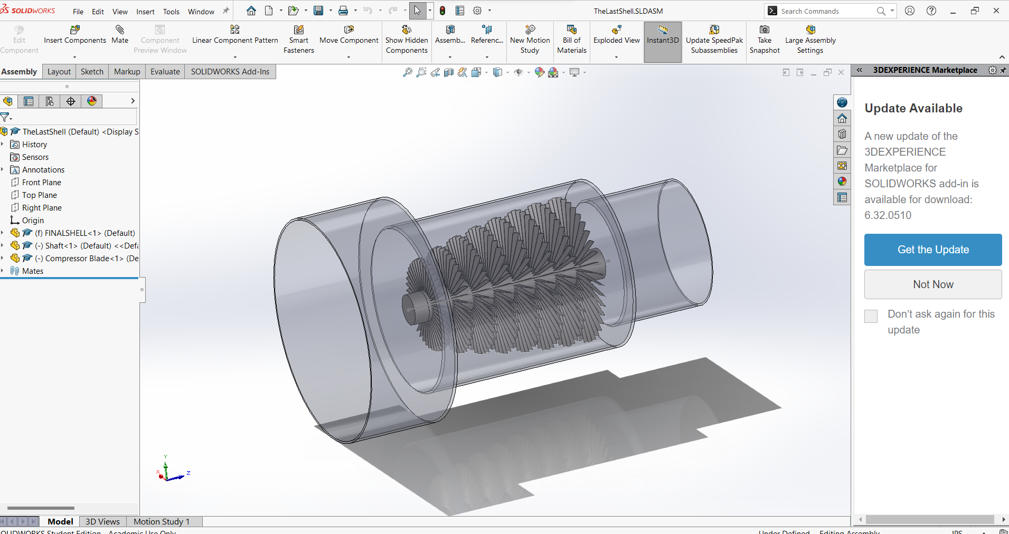Switch to the Evaluate tab
The width and height of the screenshot is (1009, 534).
pyautogui.click(x=165, y=72)
